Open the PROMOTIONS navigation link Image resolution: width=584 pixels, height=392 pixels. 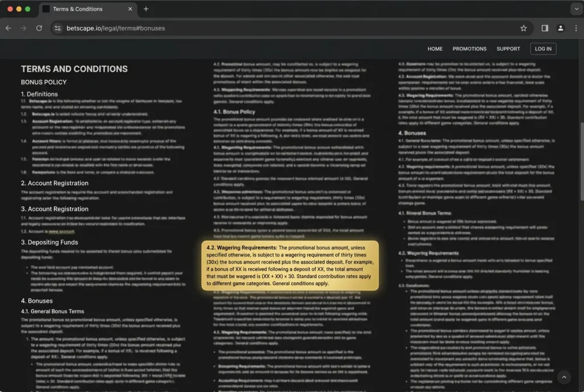[x=469, y=49]
